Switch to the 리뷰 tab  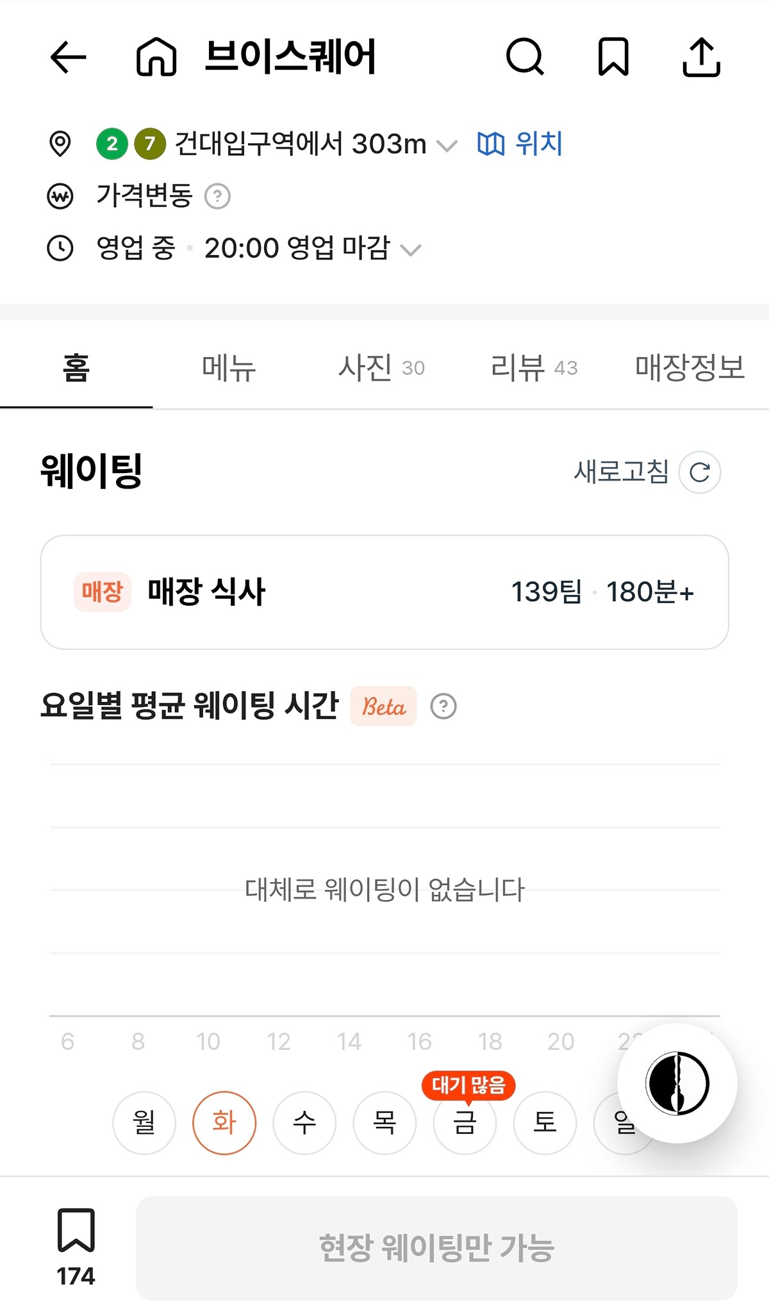point(534,368)
